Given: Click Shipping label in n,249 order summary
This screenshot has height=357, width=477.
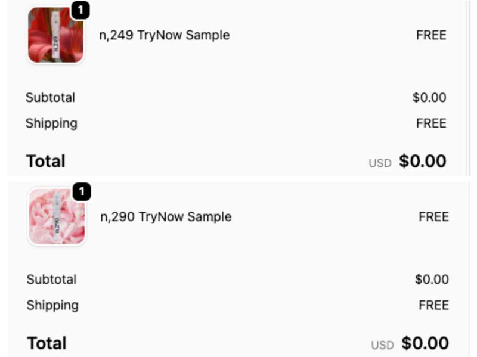Looking at the screenshot, I should click(51, 123).
